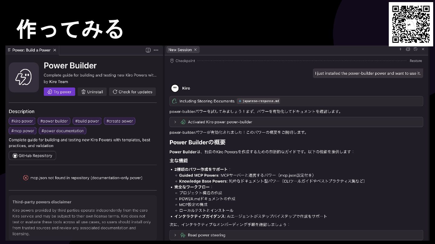Click Restore next to Checkpoint
The width and height of the screenshot is (435, 244).
coord(416,61)
